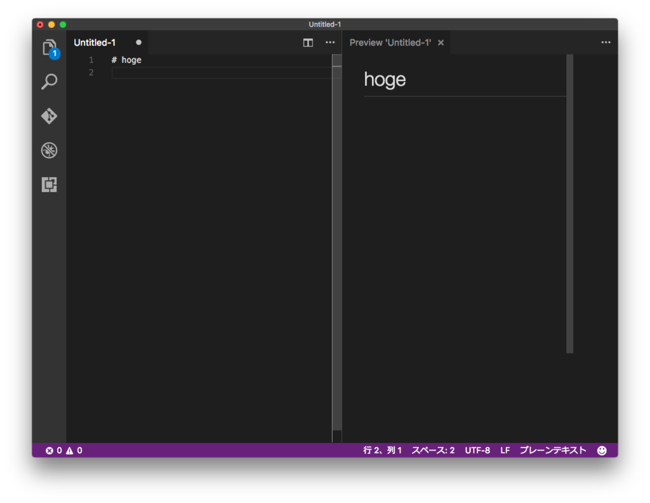Change file encoding UTF-8
This screenshot has width=650, height=503.
click(477, 450)
